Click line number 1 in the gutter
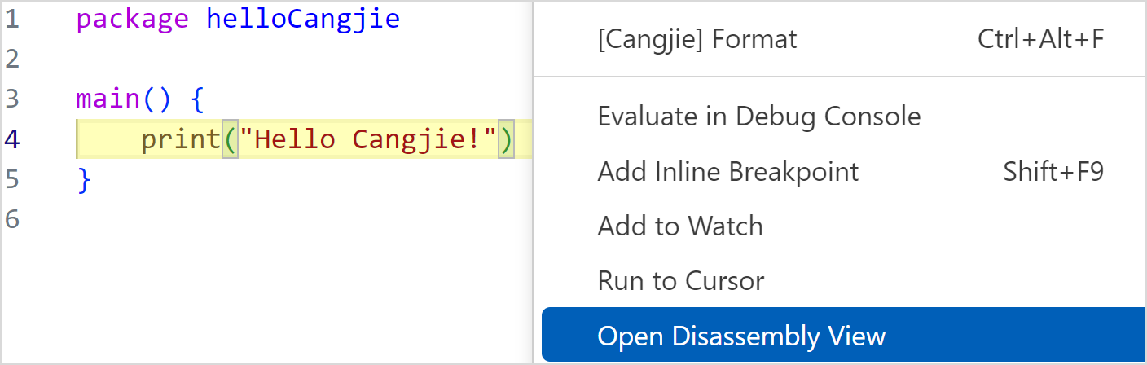This screenshot has height=365, width=1147. click(x=11, y=20)
